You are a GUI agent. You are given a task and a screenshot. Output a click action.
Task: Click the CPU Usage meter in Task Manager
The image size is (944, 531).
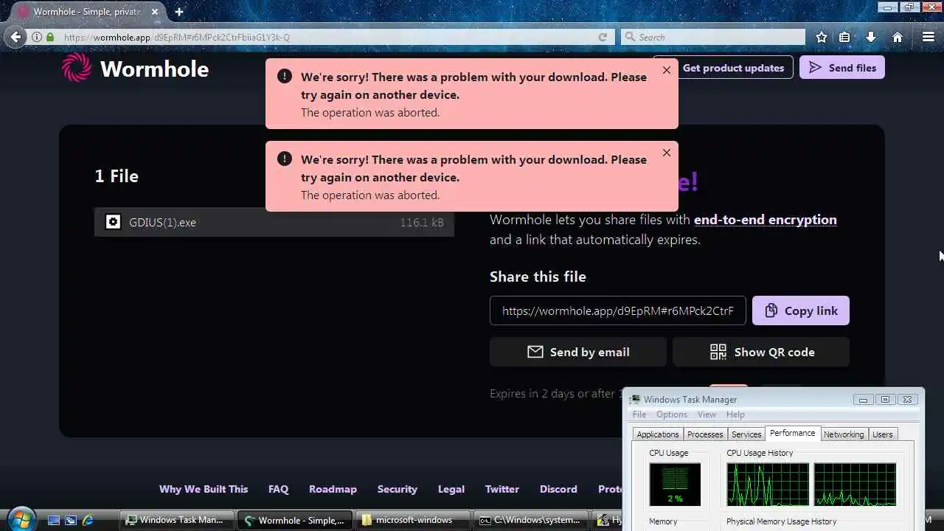(x=675, y=485)
